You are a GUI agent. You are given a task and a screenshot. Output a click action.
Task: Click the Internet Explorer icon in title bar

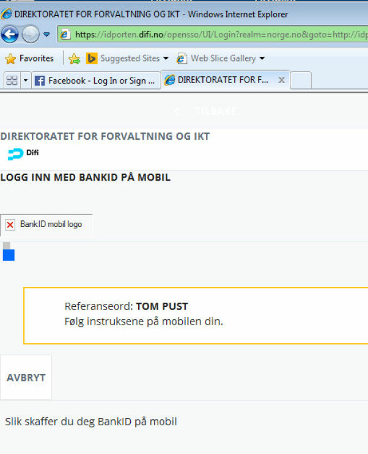[6, 14]
